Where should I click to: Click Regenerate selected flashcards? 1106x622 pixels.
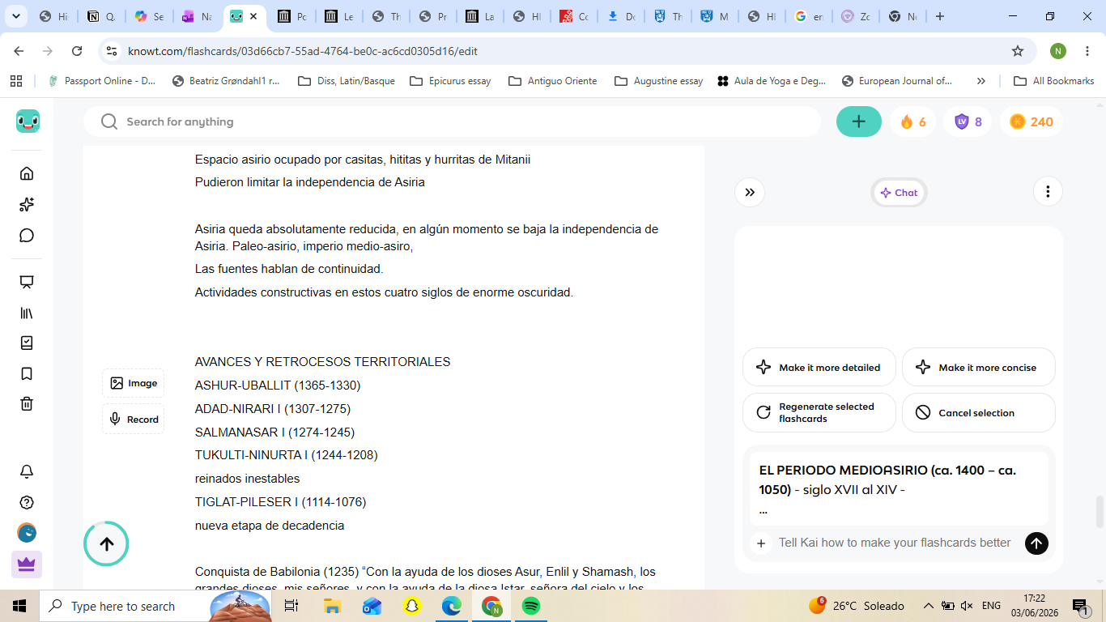pos(819,413)
